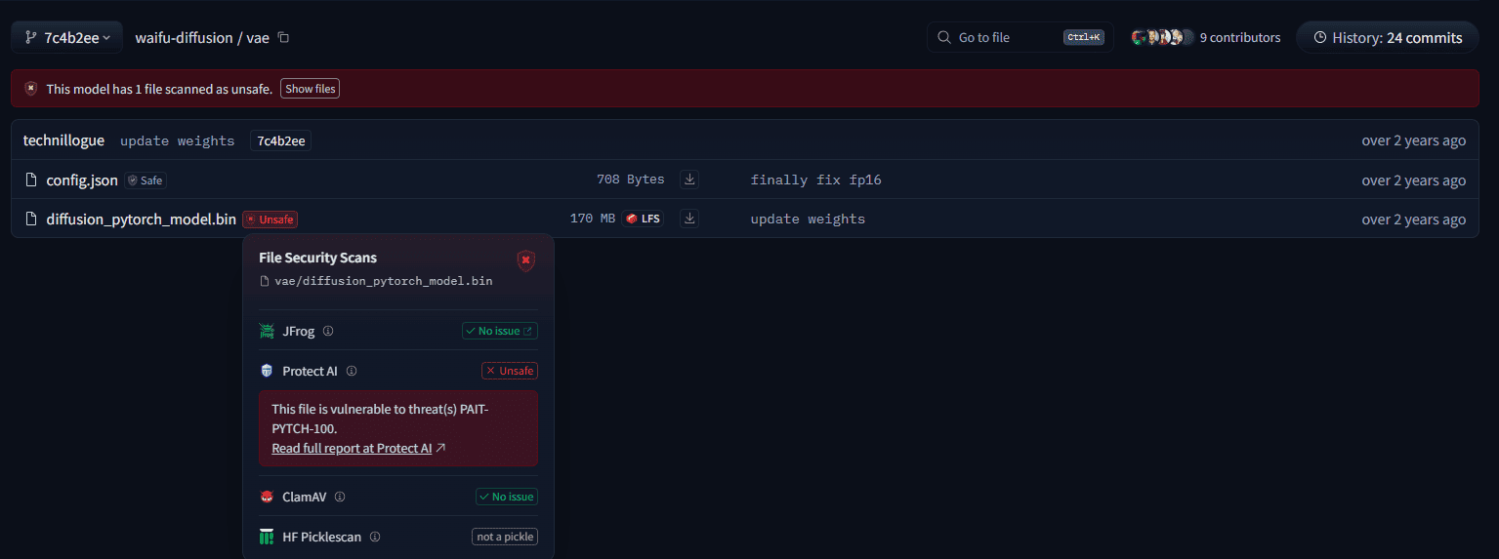
Task: Click the HF Picklescan logo icon
Action: click(x=267, y=537)
